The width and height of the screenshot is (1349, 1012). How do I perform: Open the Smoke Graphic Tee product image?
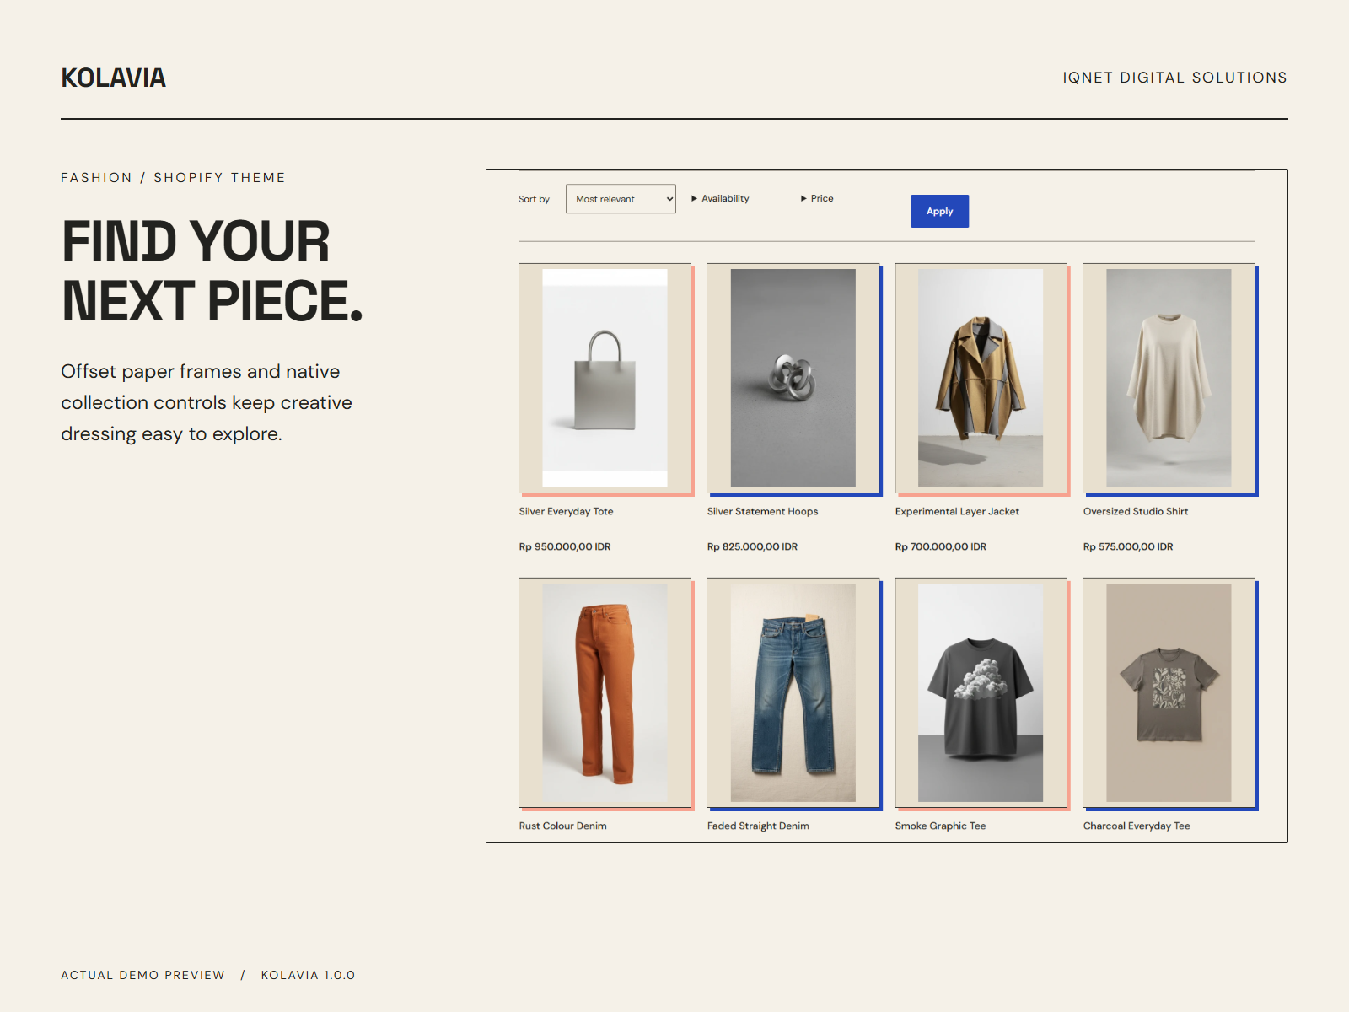tap(981, 692)
